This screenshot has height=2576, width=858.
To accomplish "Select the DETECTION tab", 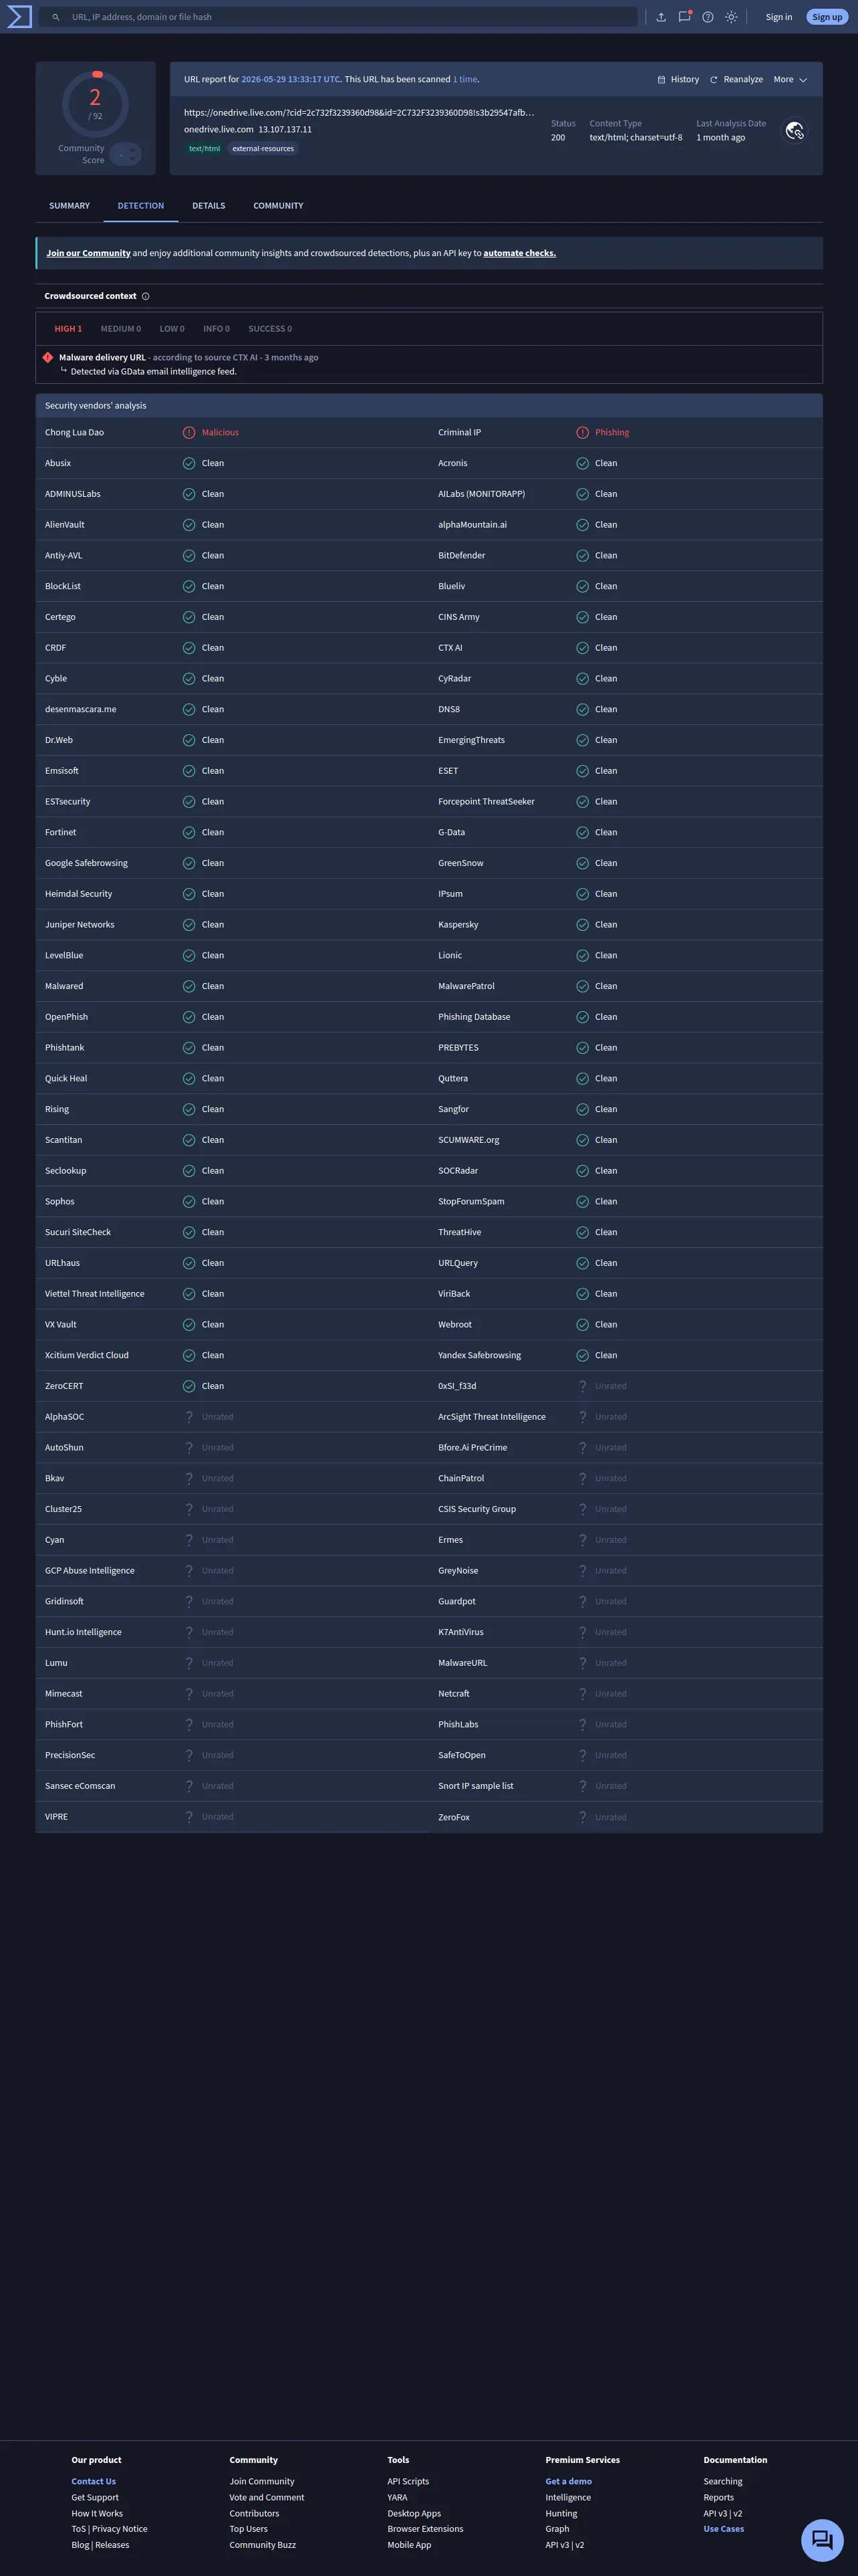I will (x=141, y=206).
